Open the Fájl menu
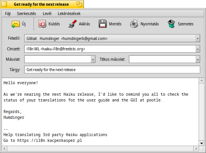Viewport: 206px width, 153px height. tap(8, 13)
